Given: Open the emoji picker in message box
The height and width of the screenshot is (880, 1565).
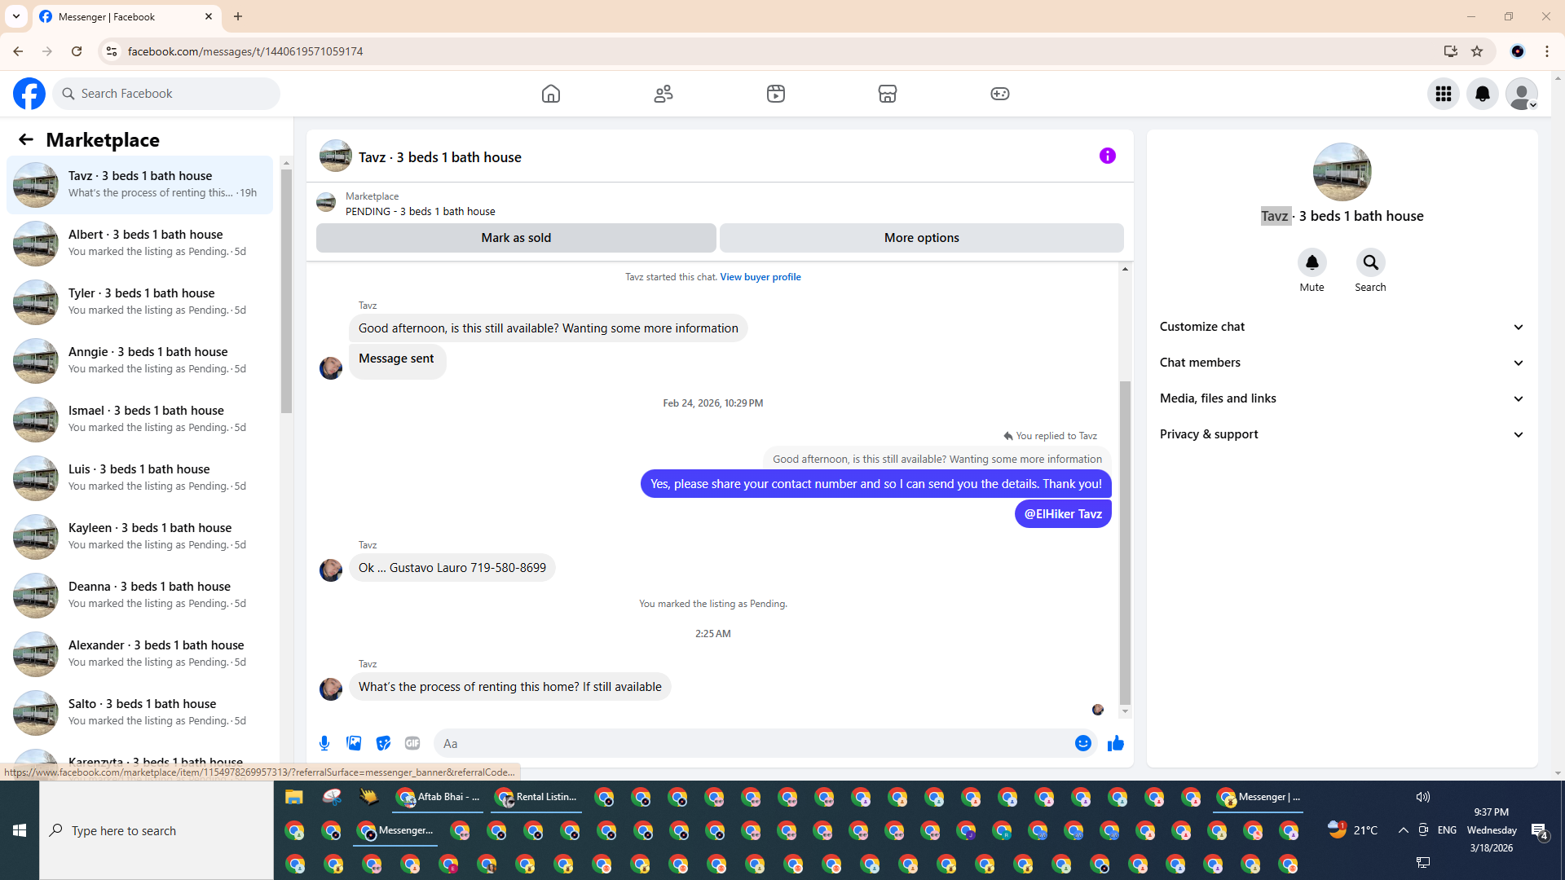Looking at the screenshot, I should click(1082, 743).
